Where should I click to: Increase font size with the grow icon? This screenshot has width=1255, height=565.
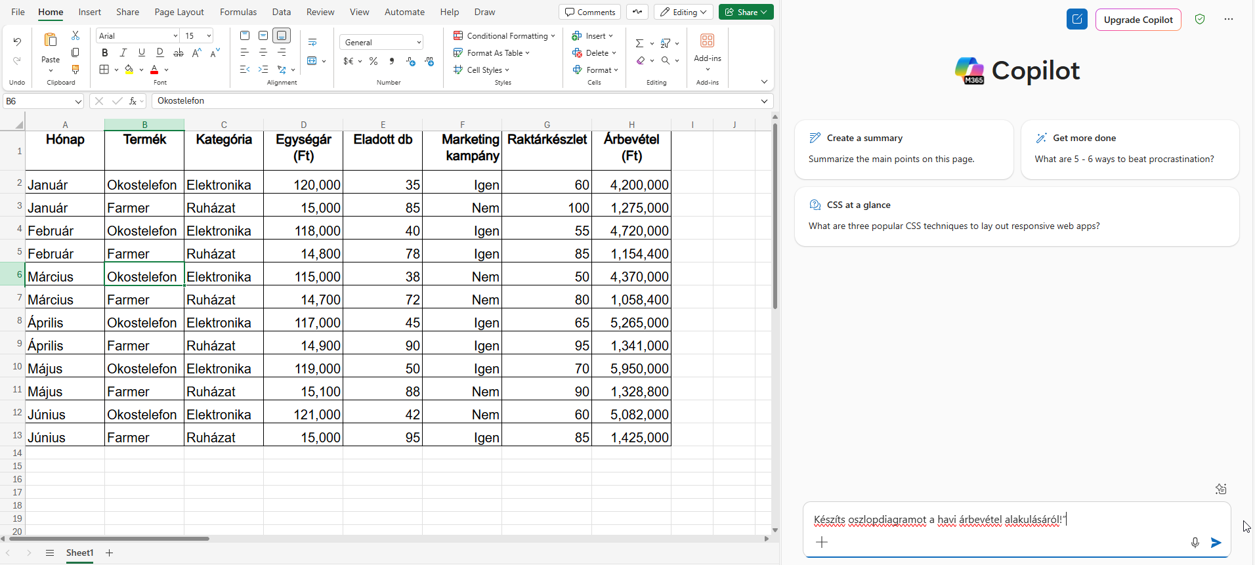click(196, 52)
